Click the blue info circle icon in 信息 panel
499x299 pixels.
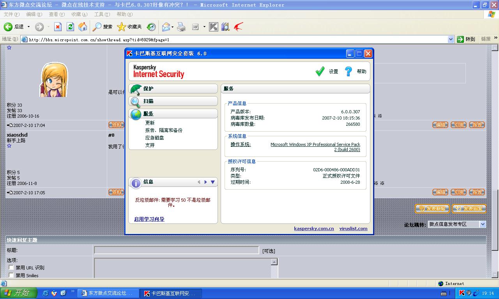coord(136,183)
